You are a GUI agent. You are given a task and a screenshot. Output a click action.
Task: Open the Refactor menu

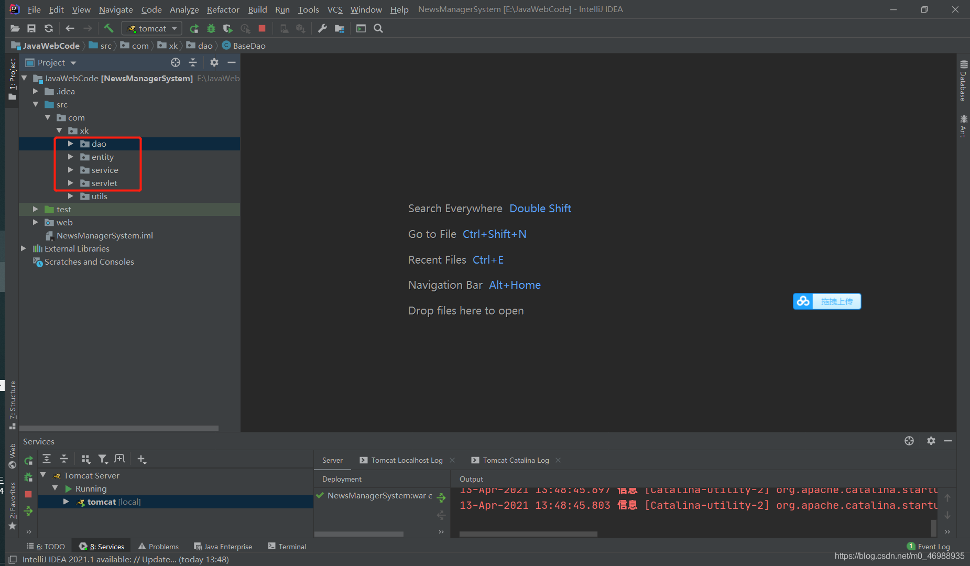click(223, 9)
